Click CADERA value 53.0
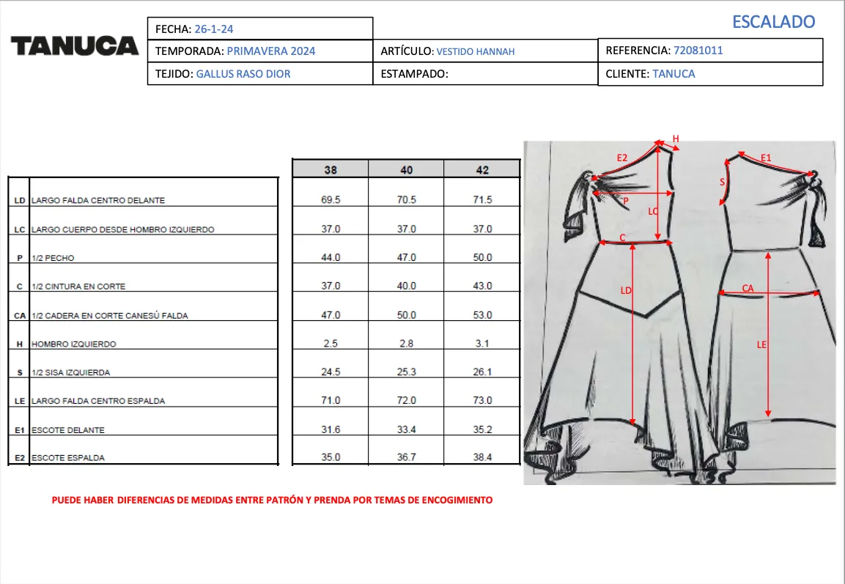Image resolution: width=845 pixels, height=584 pixels. [482, 315]
